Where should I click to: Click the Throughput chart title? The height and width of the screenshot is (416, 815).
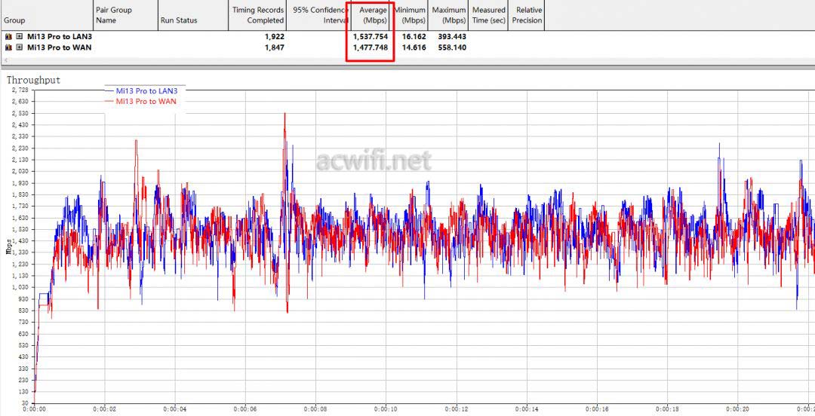pyautogui.click(x=33, y=80)
